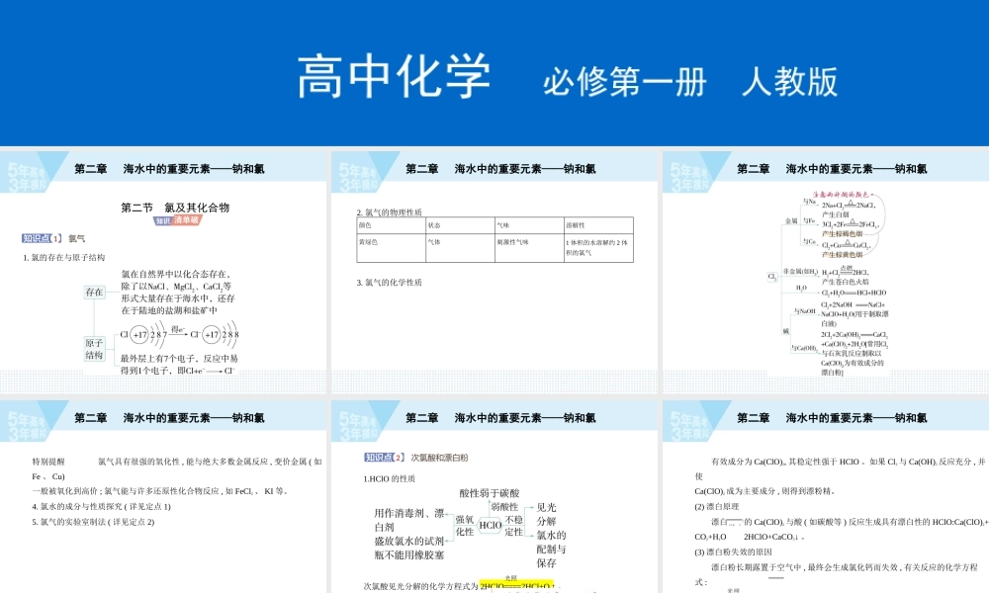This screenshot has width=989, height=593.
Task: Click the 酸性弱于碳酸 text
Action: pyautogui.click(x=490, y=493)
